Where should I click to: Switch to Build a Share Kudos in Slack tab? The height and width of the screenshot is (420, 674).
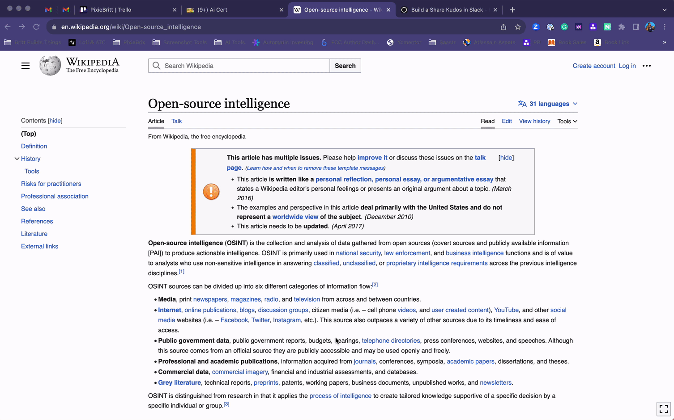pyautogui.click(x=449, y=9)
